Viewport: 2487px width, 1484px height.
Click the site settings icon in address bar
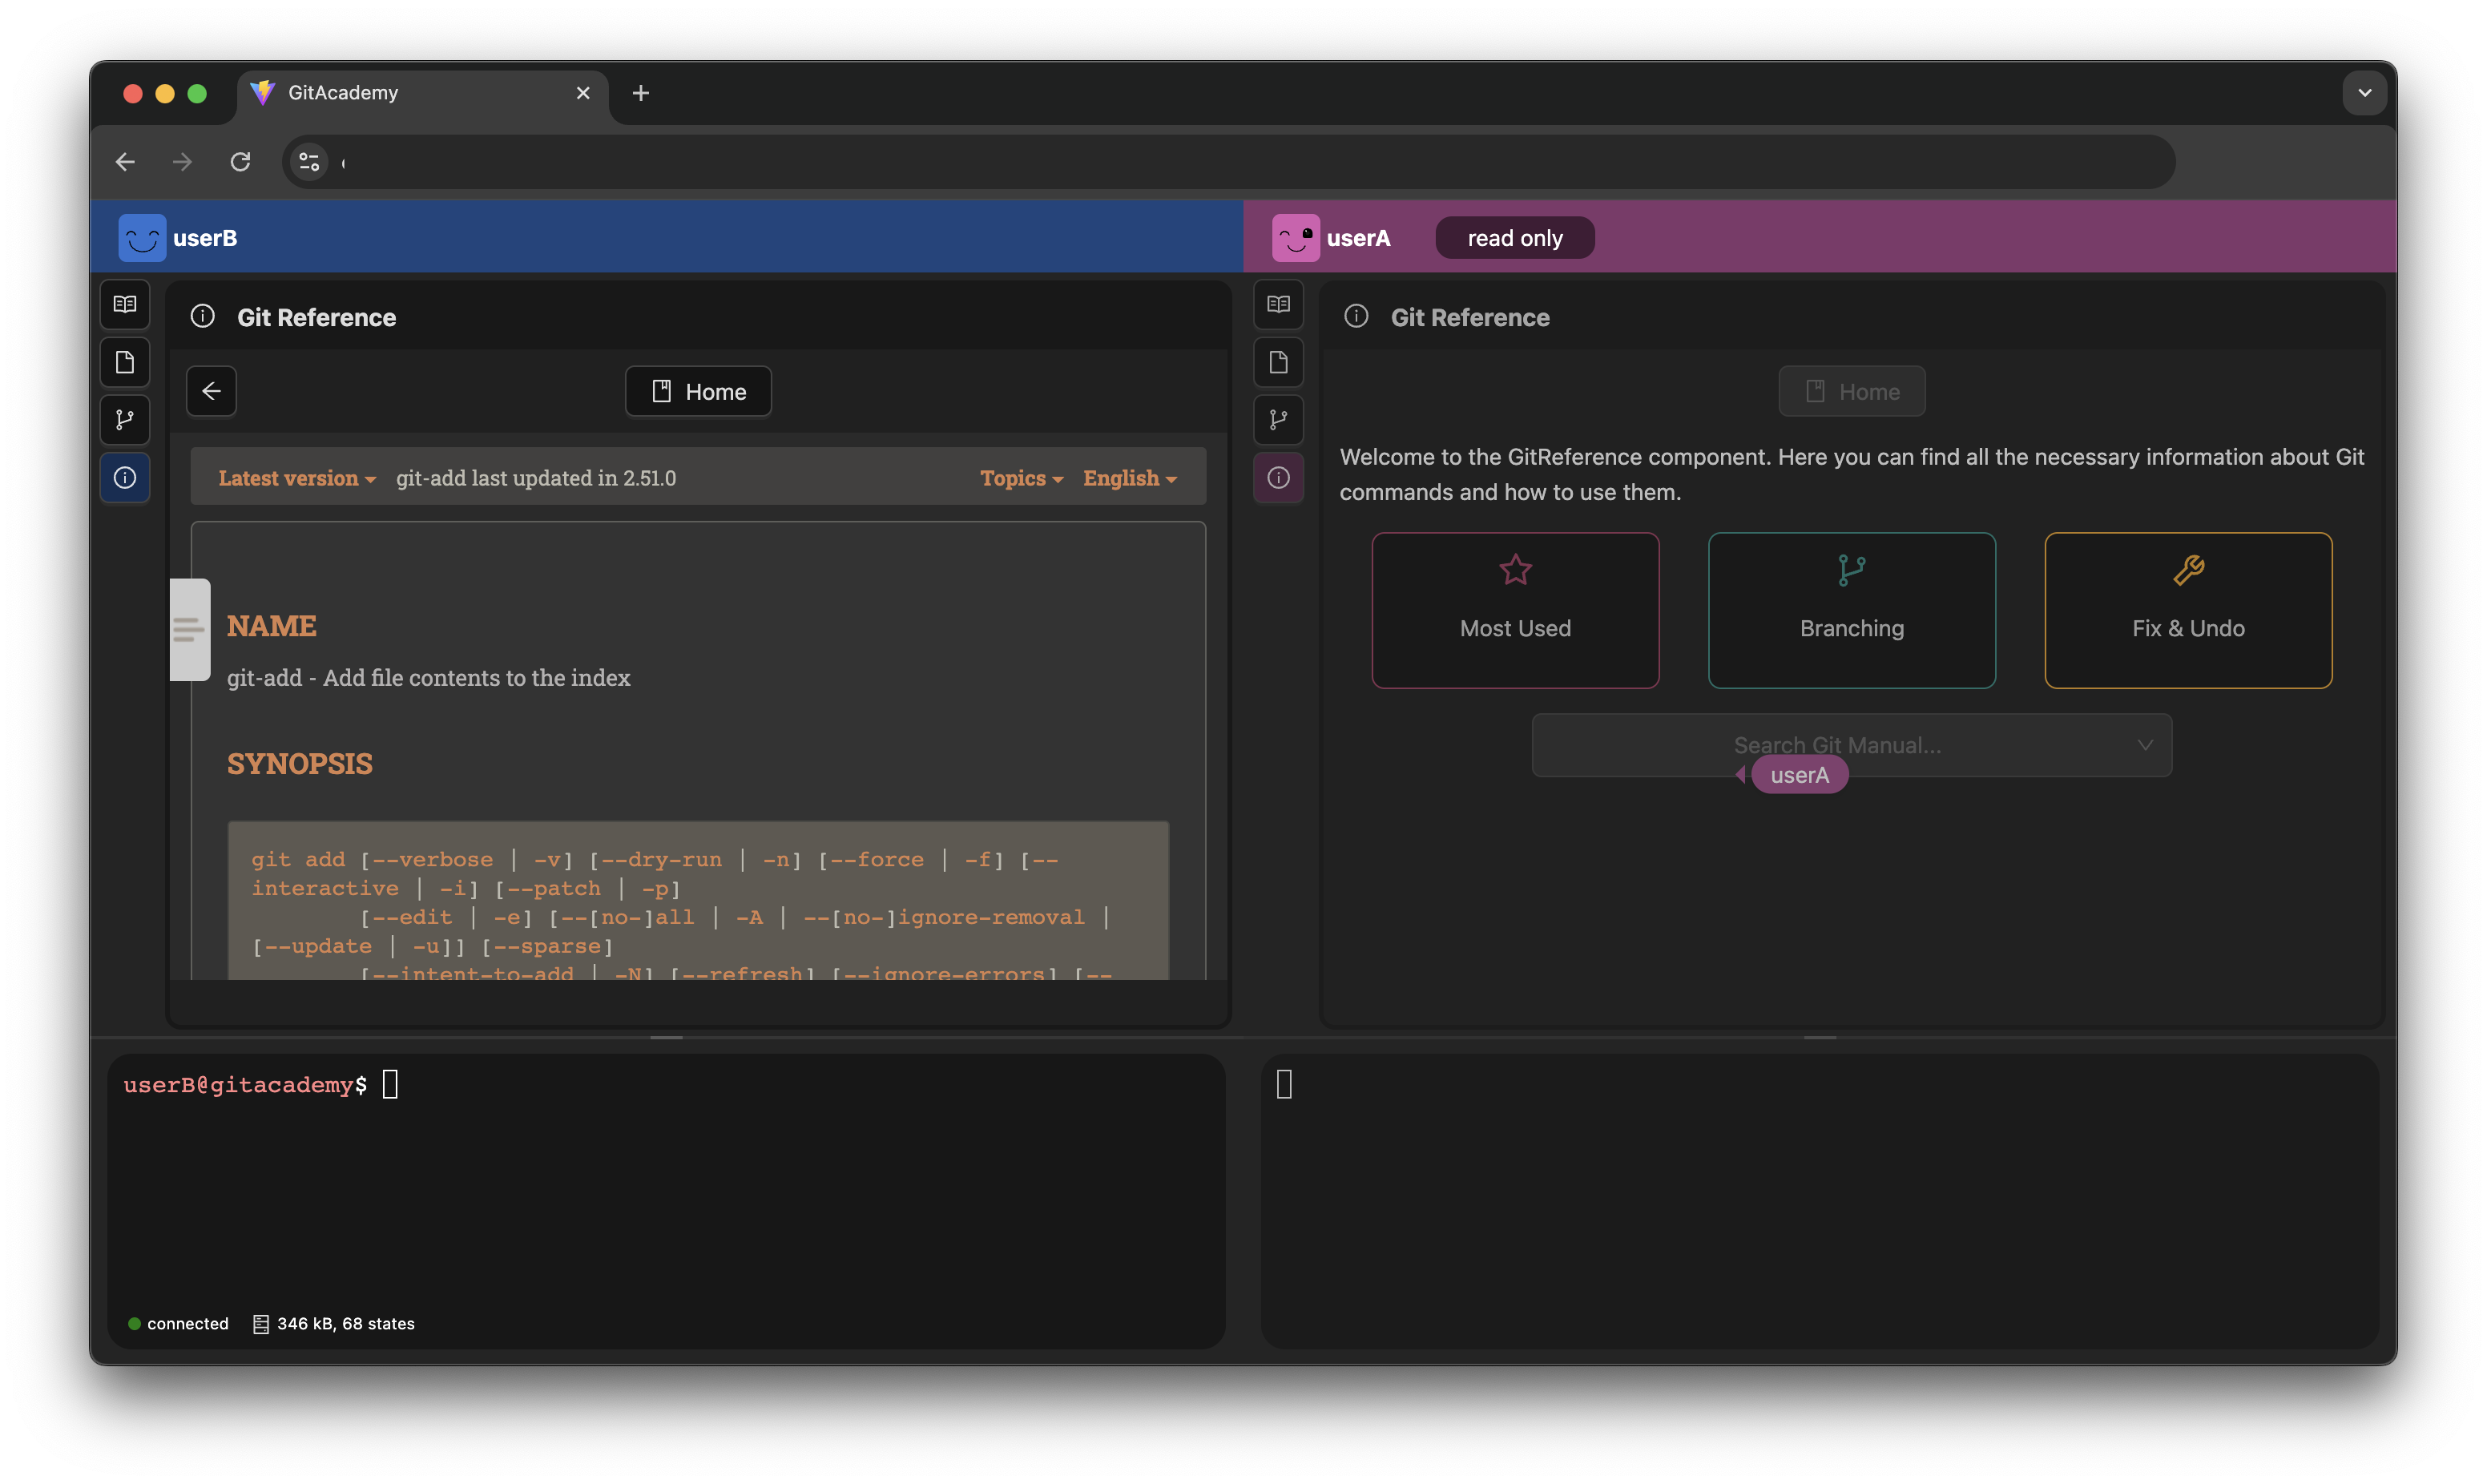(309, 162)
